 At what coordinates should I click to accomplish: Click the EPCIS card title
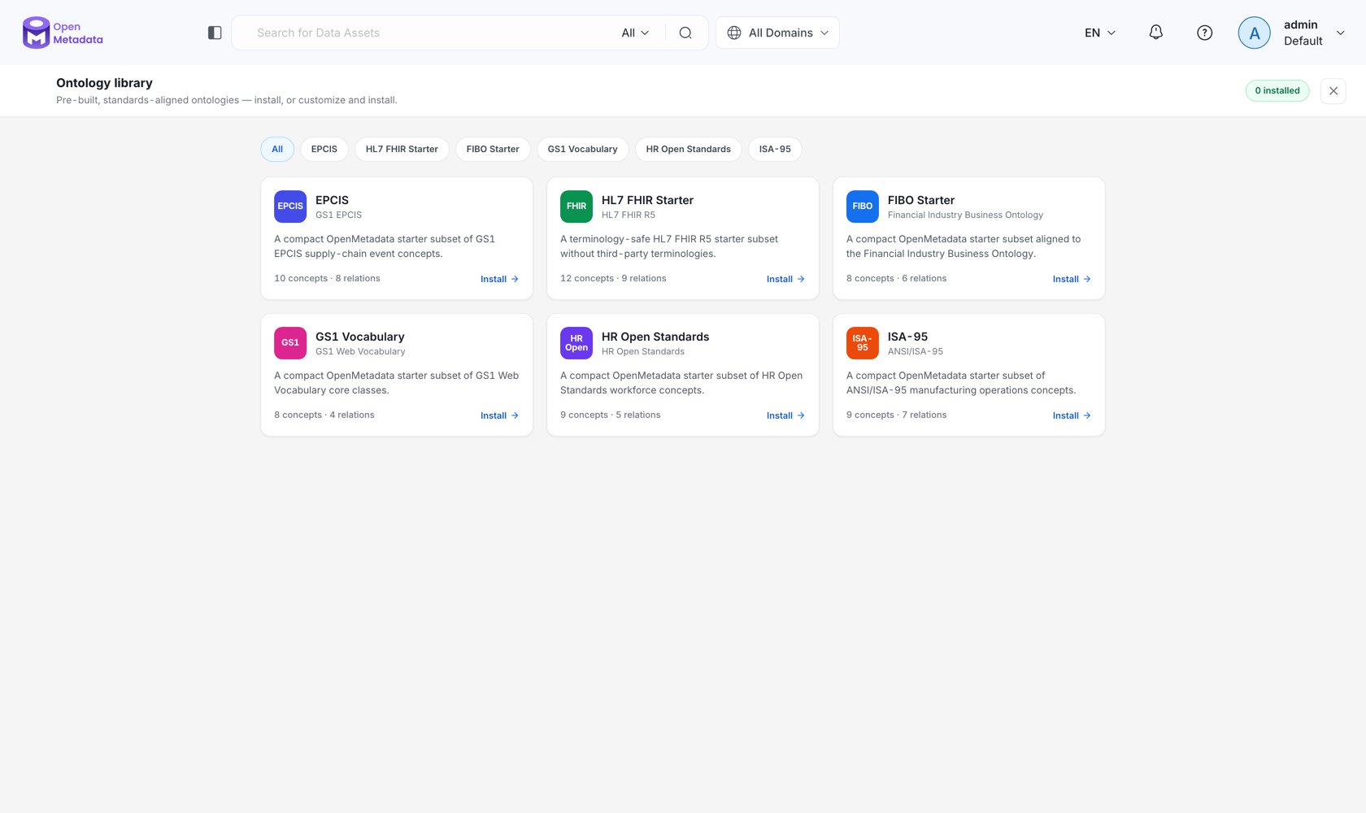click(332, 200)
